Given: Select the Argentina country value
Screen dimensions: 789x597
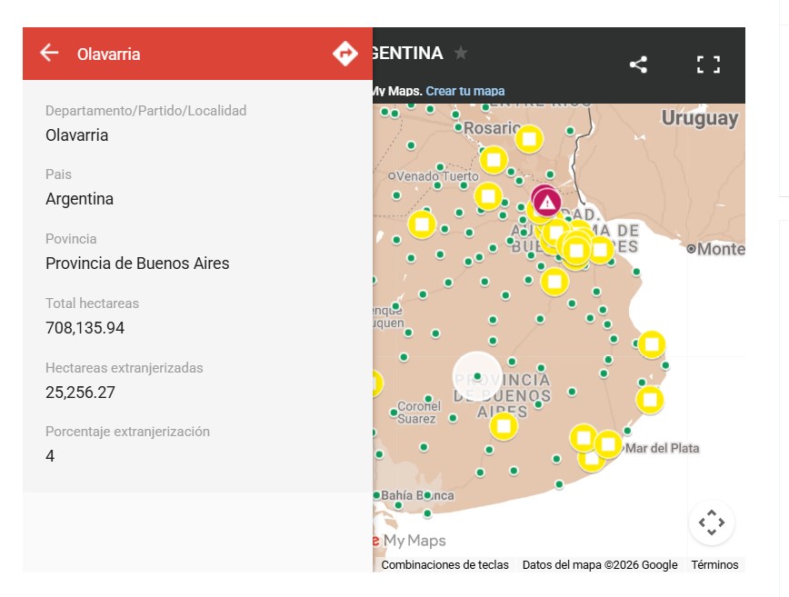Looking at the screenshot, I should click(79, 199).
